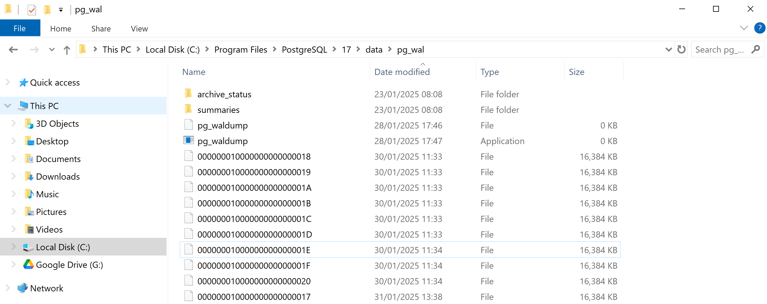
Task: Select file 000000010000000000000020
Action: [x=254, y=281]
